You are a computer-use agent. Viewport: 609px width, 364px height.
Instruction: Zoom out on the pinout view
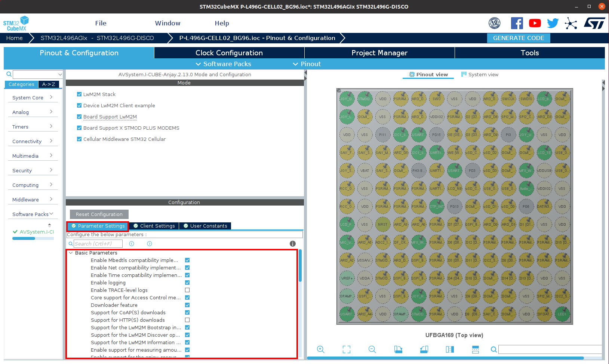(x=372, y=349)
